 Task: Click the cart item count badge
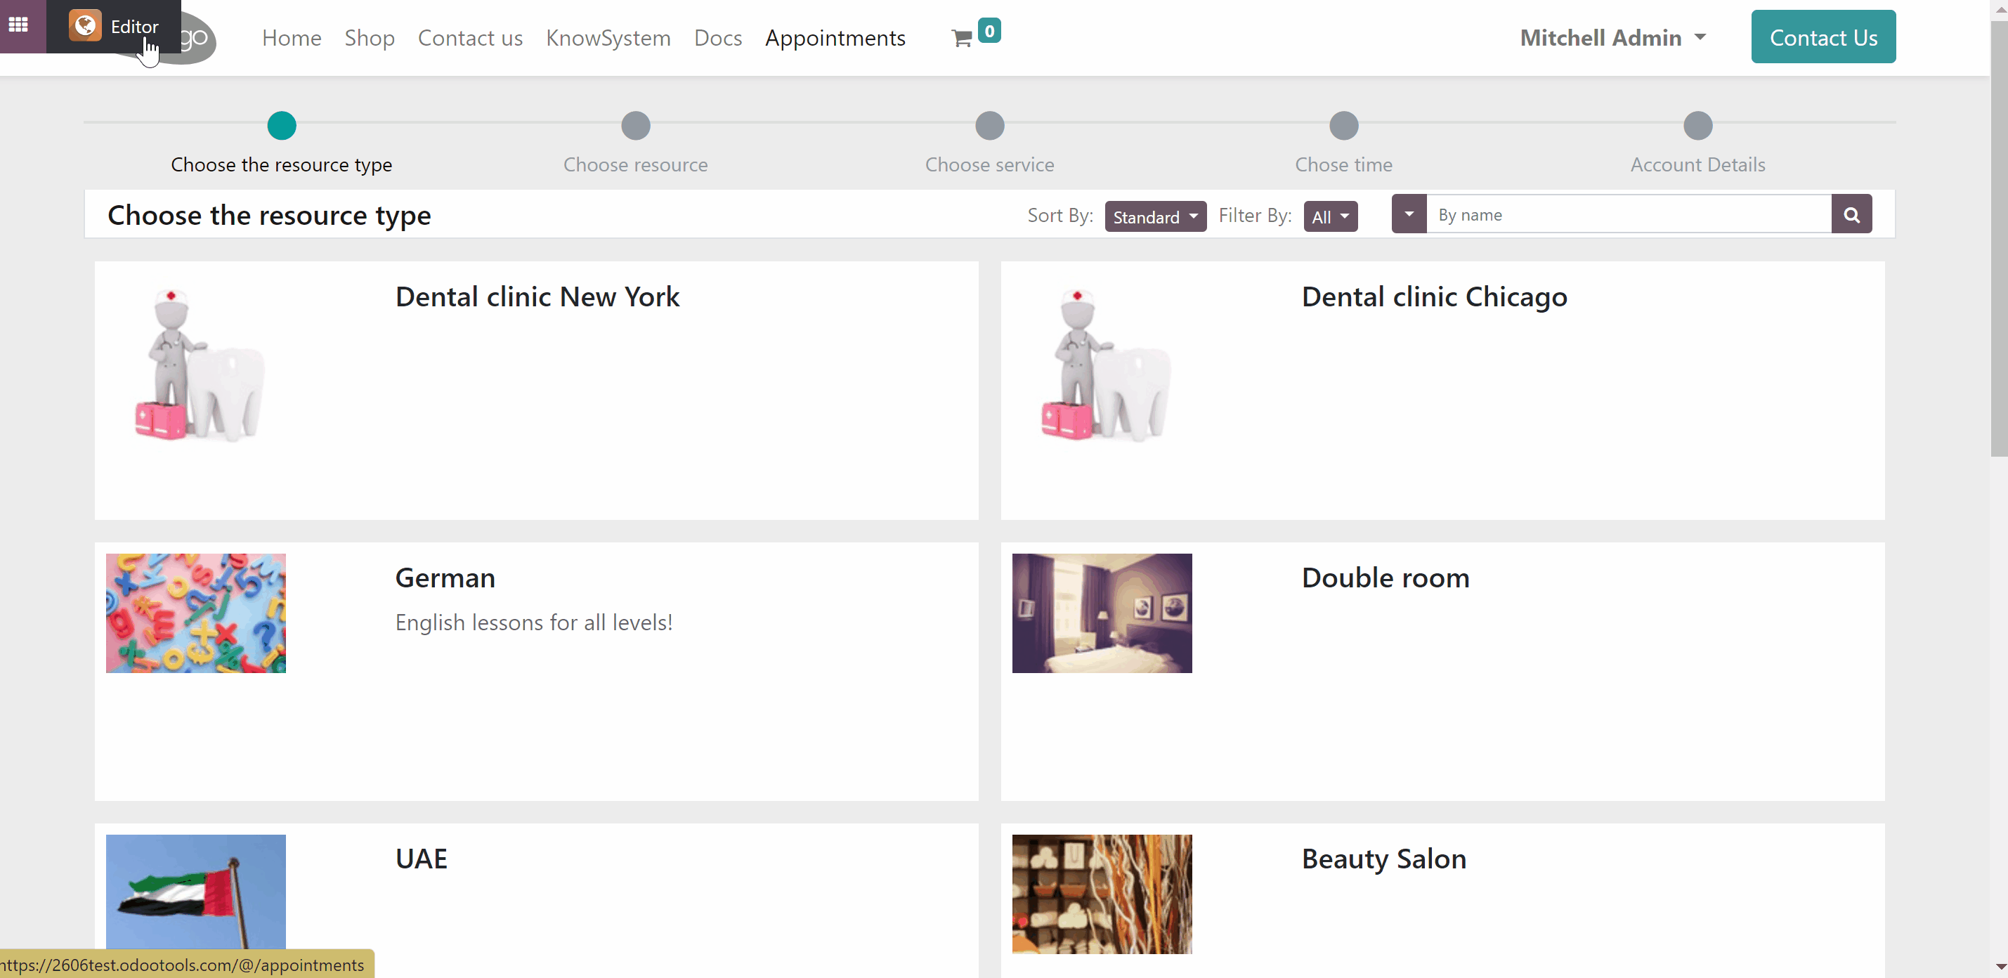[989, 30]
